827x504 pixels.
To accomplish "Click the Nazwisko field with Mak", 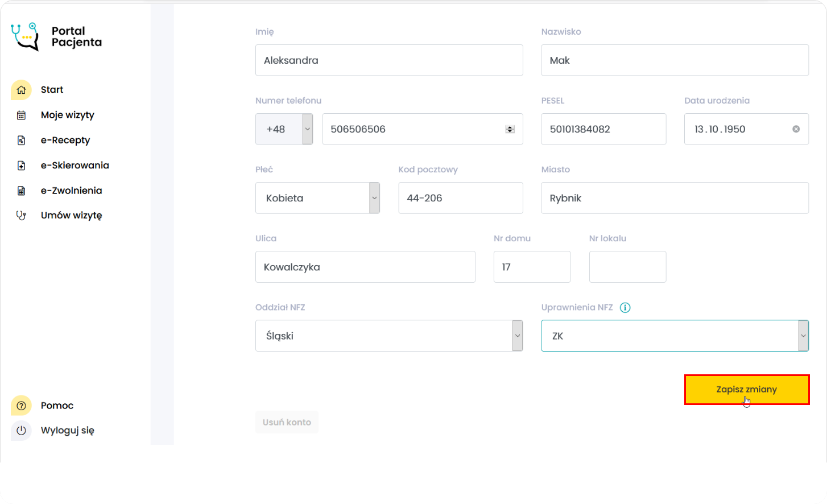I will [x=675, y=60].
